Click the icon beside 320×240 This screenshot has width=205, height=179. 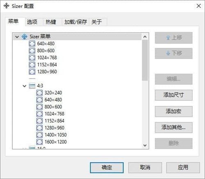pyautogui.click(x=39, y=93)
